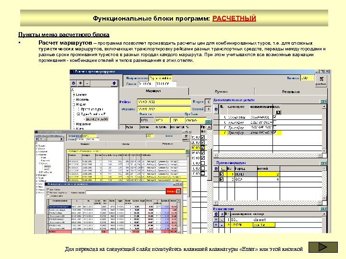346x259 pixels.
Task: Select Израиль in the main tree
Action: tap(82, 100)
